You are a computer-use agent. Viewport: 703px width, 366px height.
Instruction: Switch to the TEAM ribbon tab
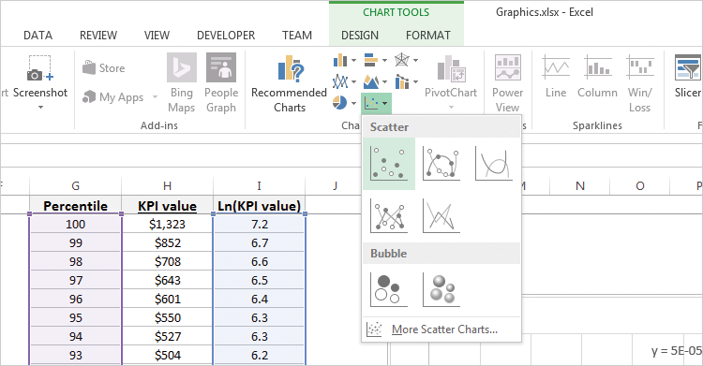[x=297, y=36]
